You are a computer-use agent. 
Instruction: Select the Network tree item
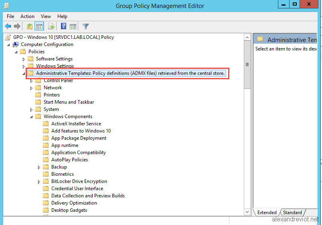(53, 88)
